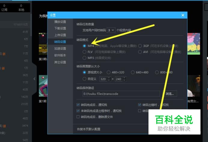208x142 pixels.
Task: Select the 自定义 custom size option
Action: (84, 79)
